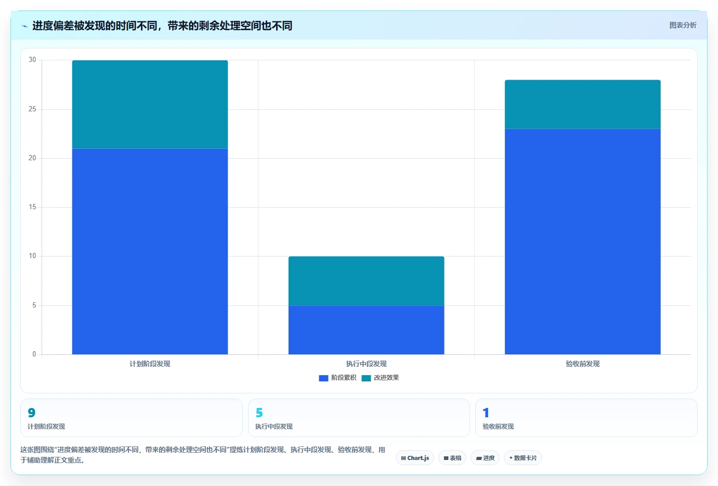Open the card showing 9 计划阶段发现
This screenshot has height=486, width=718.
coord(132,418)
